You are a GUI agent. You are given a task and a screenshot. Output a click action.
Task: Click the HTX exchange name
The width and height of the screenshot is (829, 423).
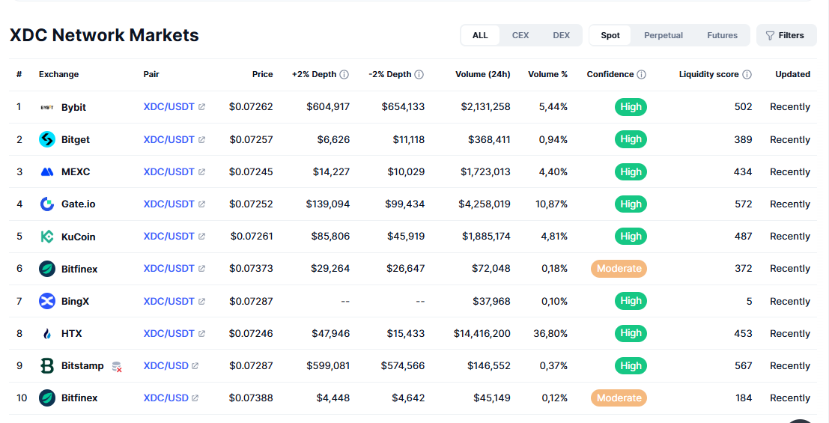coord(71,334)
